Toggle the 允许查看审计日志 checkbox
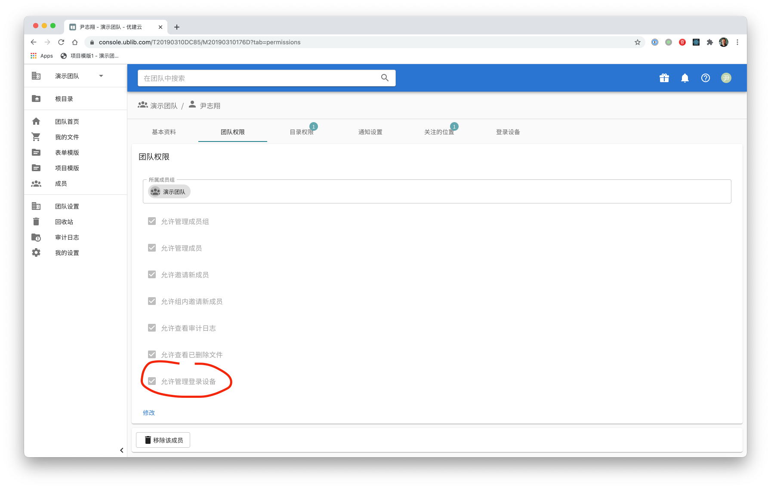Viewport: 771px width, 489px height. 152,328
